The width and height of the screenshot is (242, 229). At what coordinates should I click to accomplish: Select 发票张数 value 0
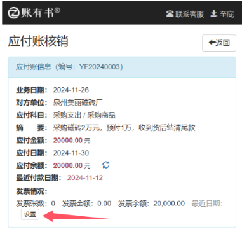[53, 204]
